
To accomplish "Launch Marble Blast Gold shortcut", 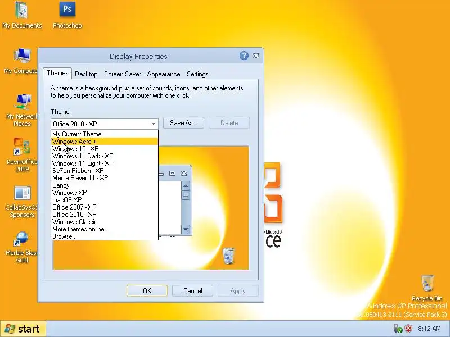I will pyautogui.click(x=22, y=248).
